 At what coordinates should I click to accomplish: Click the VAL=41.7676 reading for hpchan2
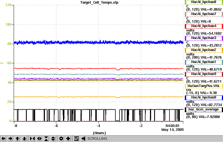(211, 57)
